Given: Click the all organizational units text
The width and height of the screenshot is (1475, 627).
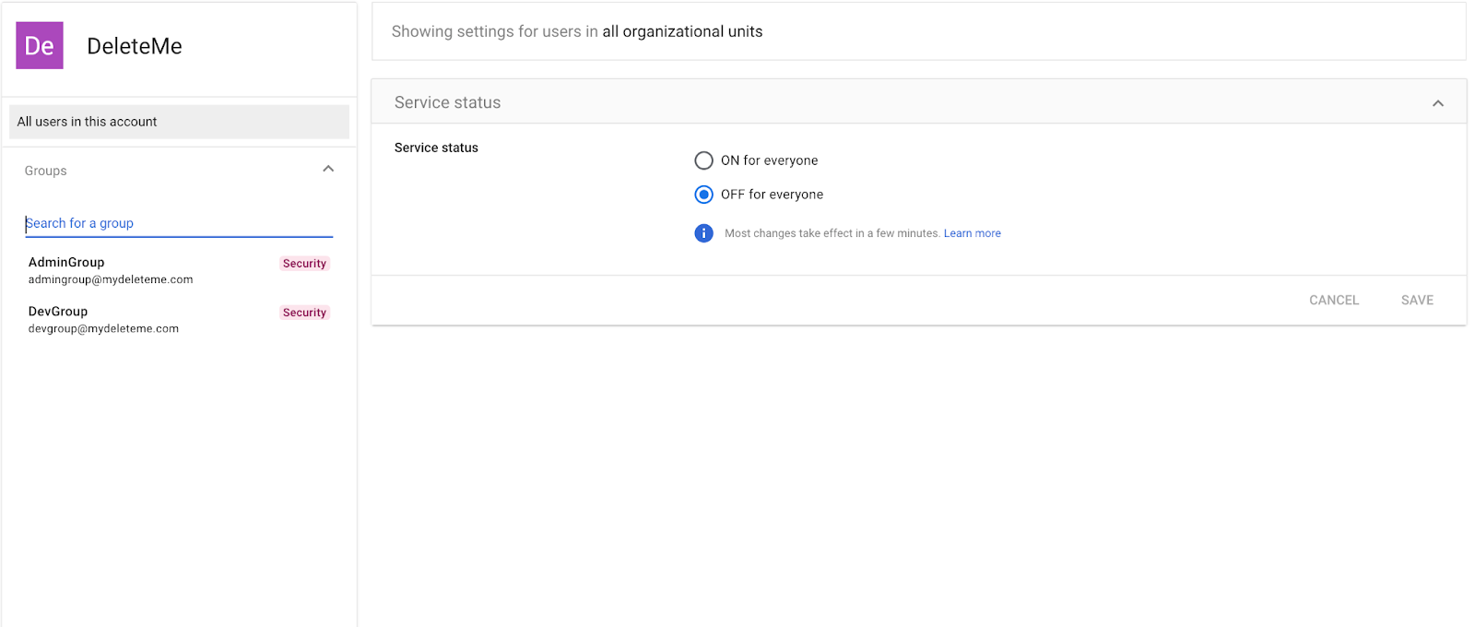Looking at the screenshot, I should tap(682, 31).
